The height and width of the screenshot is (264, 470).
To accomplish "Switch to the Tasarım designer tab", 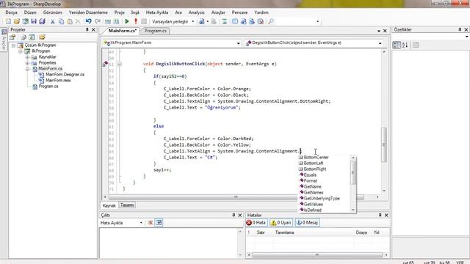I will (x=127, y=205).
